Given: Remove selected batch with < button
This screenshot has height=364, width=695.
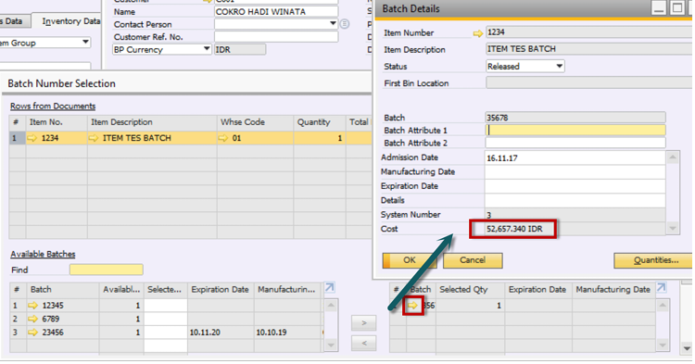Looking at the screenshot, I should click(364, 343).
